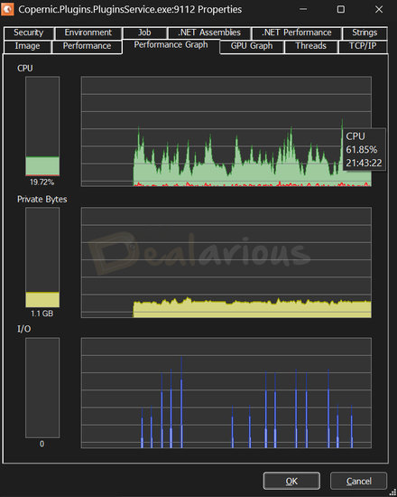This screenshot has width=397, height=497.
Task: Open the GPU Graph tab
Action: [252, 46]
